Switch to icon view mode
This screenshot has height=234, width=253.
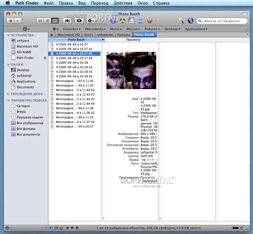[x=40, y=21]
